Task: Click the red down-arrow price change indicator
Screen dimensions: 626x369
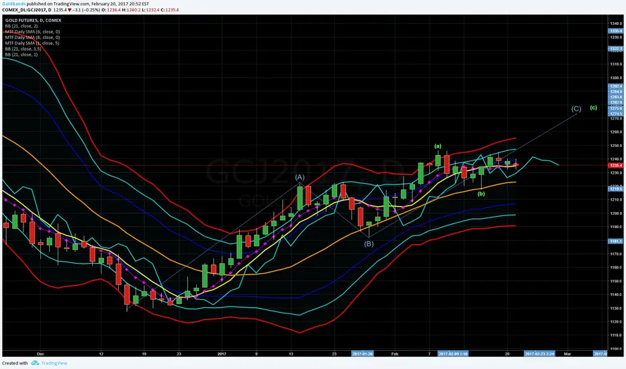Action: tap(69, 9)
